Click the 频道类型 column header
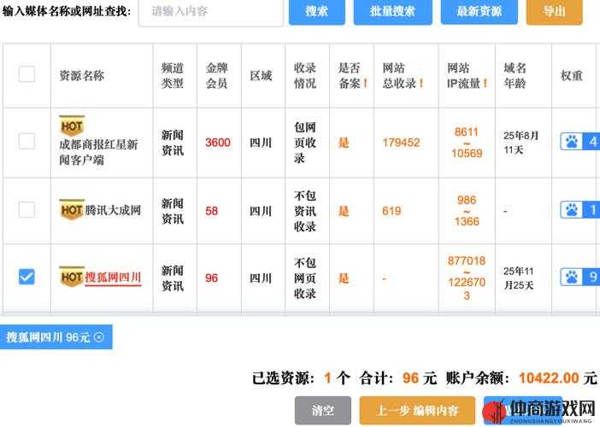 coord(172,75)
